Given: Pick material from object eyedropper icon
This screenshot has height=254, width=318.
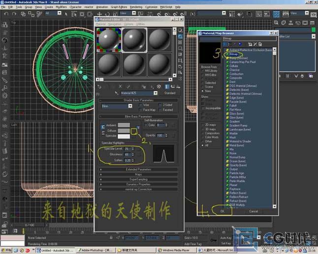Looking at the screenshot, I should click(116, 93).
